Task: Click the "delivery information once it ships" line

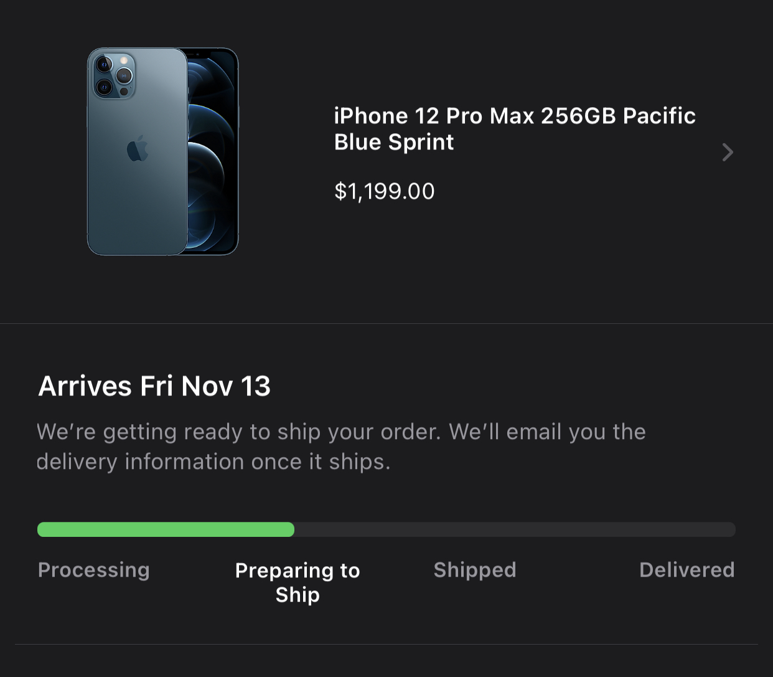Action: tap(213, 462)
